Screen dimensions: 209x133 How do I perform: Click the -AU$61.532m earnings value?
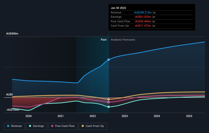(143, 17)
